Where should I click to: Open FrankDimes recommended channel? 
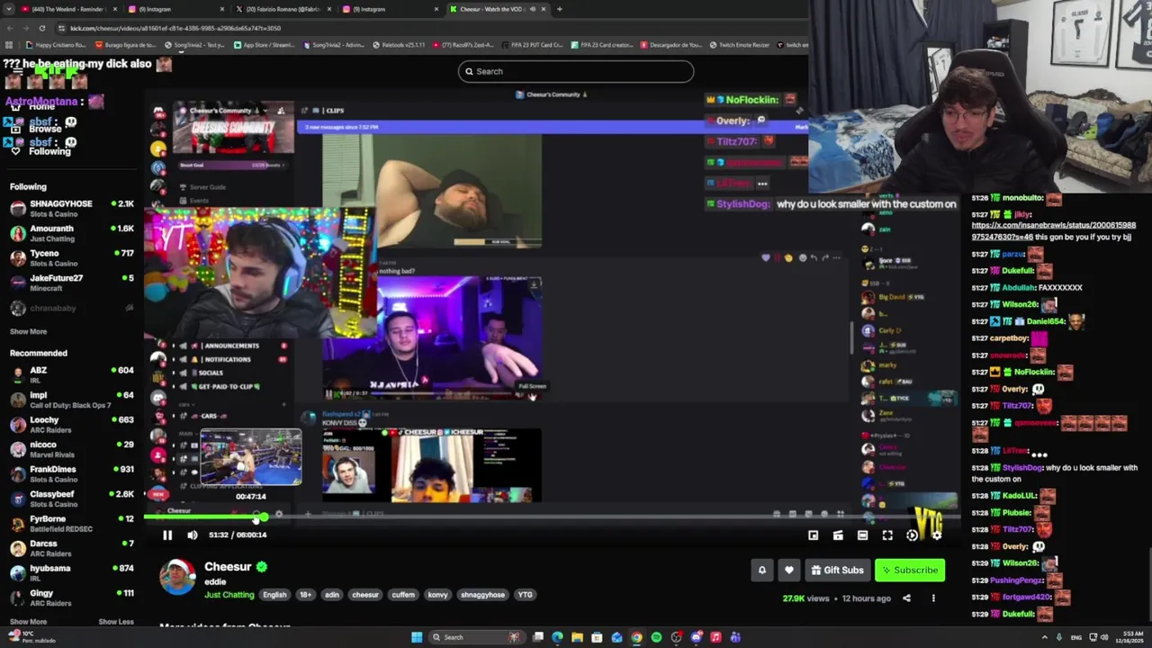coord(70,473)
